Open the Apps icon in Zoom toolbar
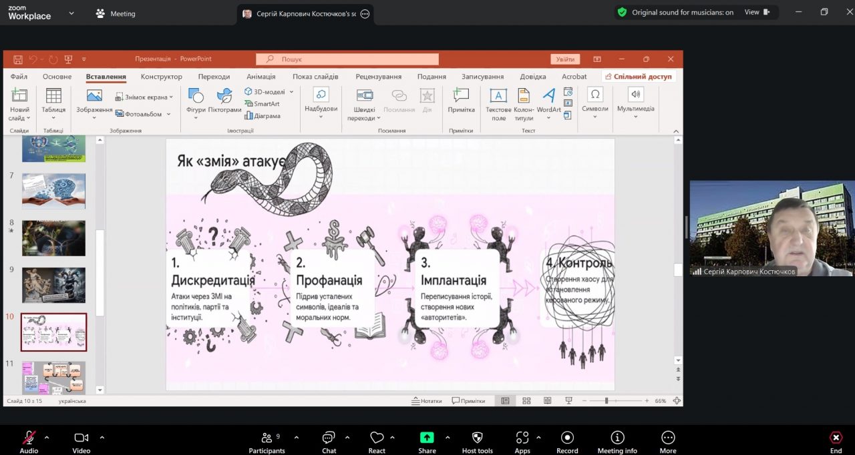Viewport: 855px width, 455px height. [x=522, y=438]
